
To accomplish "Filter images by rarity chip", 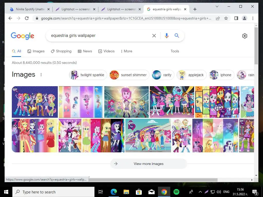I will (x=163, y=75).
